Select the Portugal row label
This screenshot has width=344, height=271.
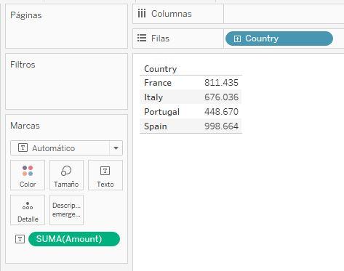coord(162,112)
